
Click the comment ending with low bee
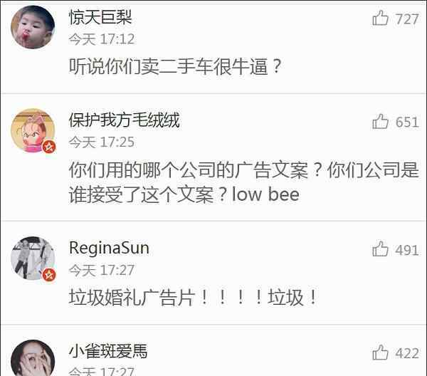(243, 182)
